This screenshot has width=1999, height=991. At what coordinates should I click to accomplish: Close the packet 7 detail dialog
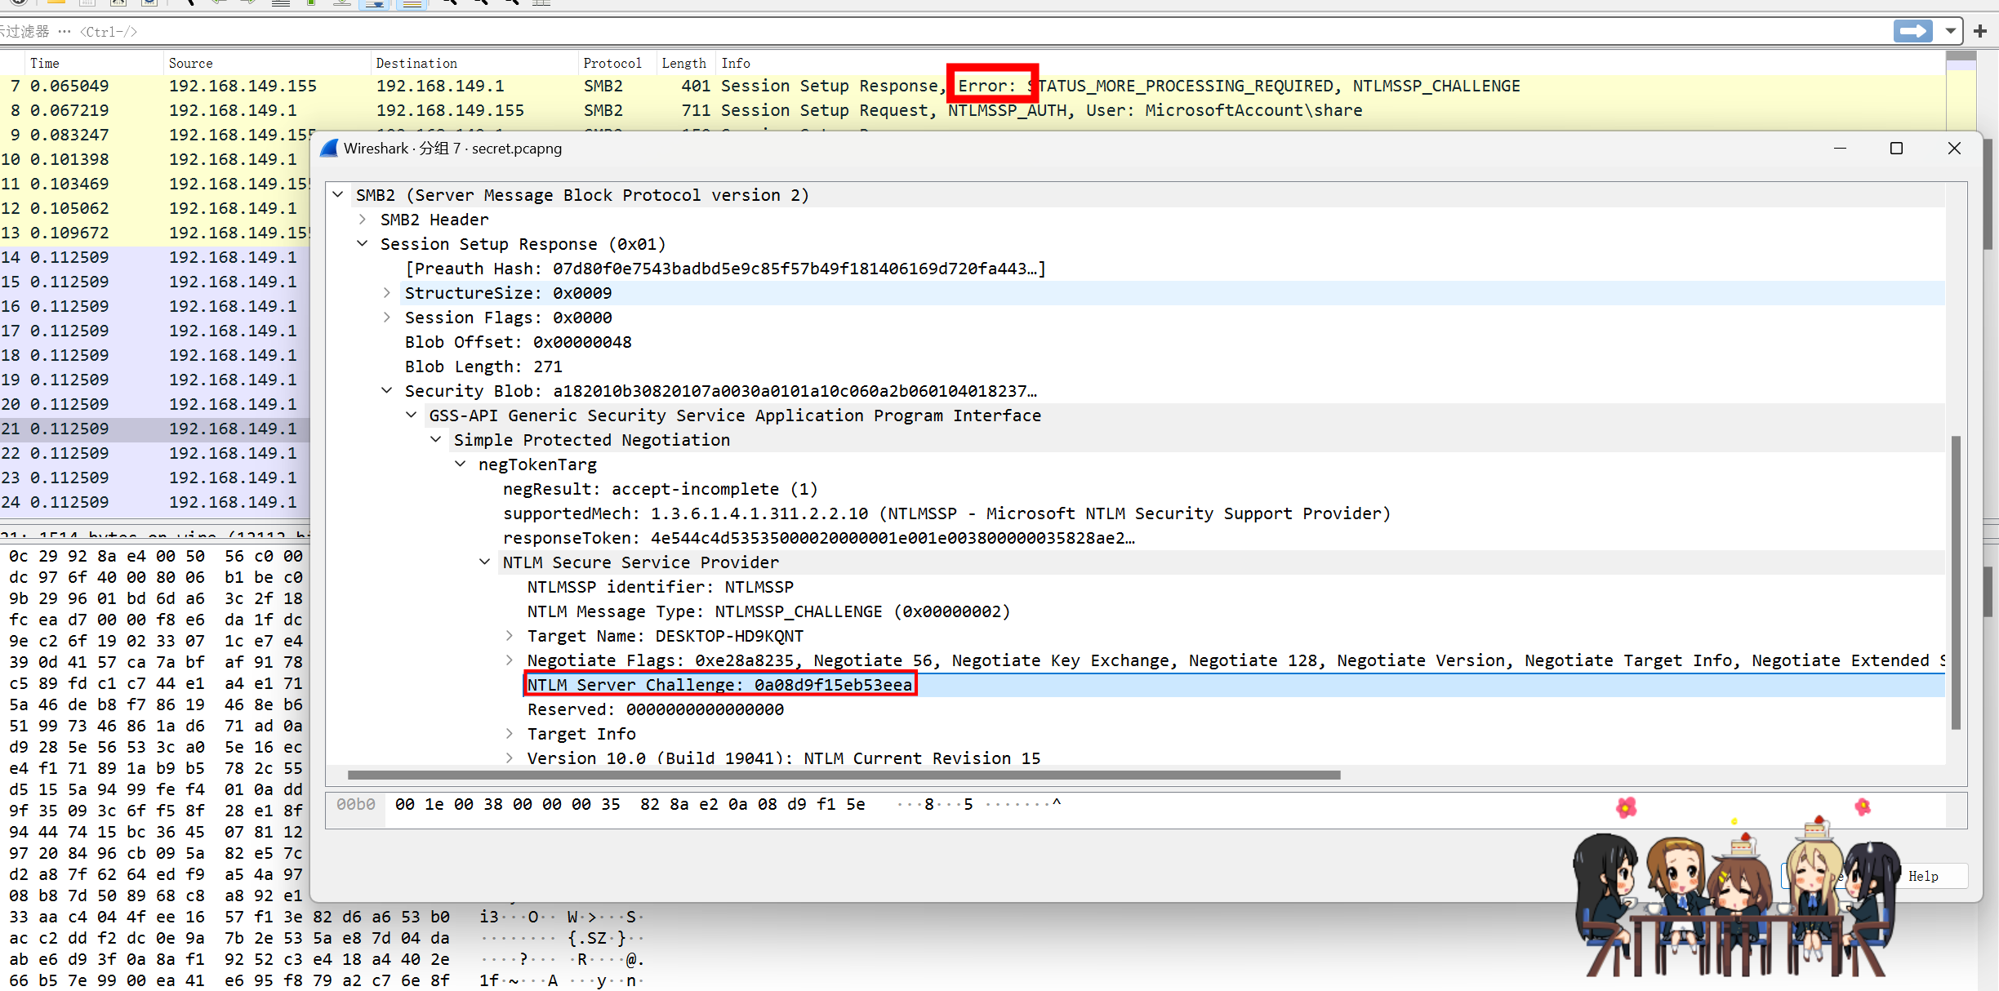click(1953, 149)
